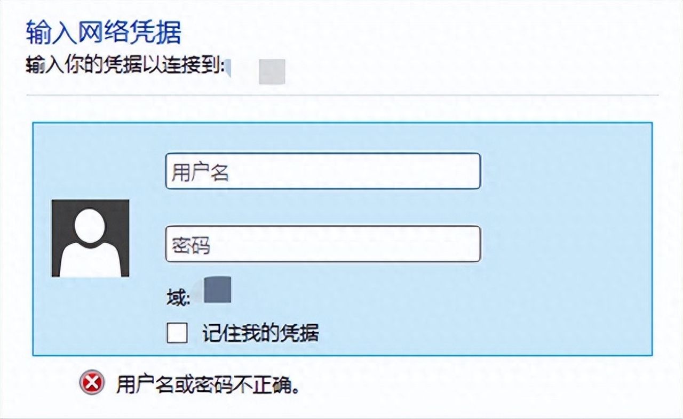683x419 pixels.
Task: Click the 输入你的凭据以连接到 instruction text
Action: [x=123, y=64]
